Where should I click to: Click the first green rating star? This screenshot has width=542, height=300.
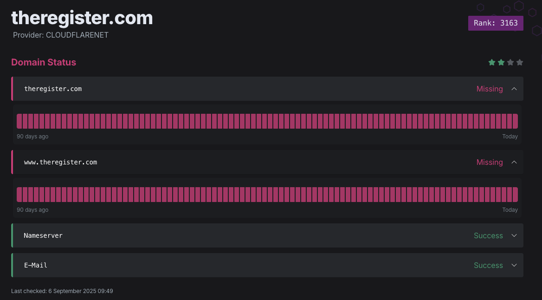(x=492, y=62)
